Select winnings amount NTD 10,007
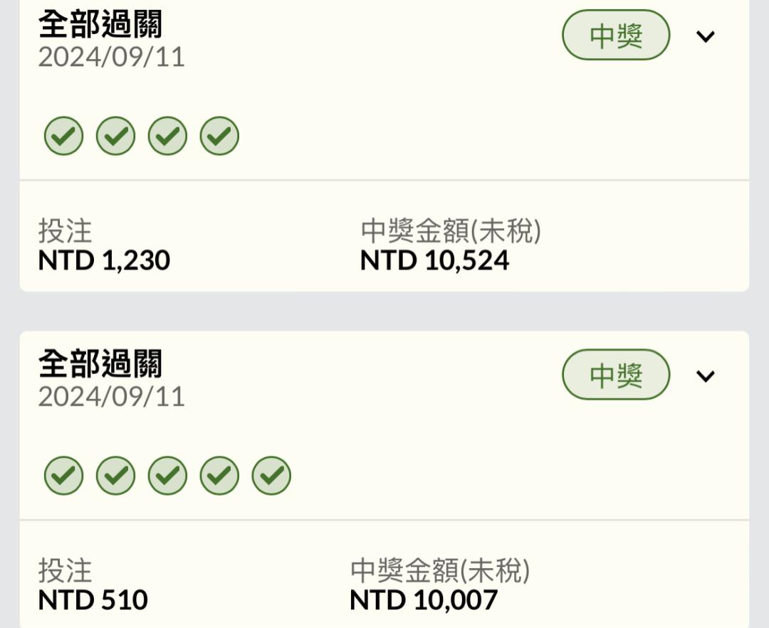This screenshot has height=628, width=769. click(424, 600)
